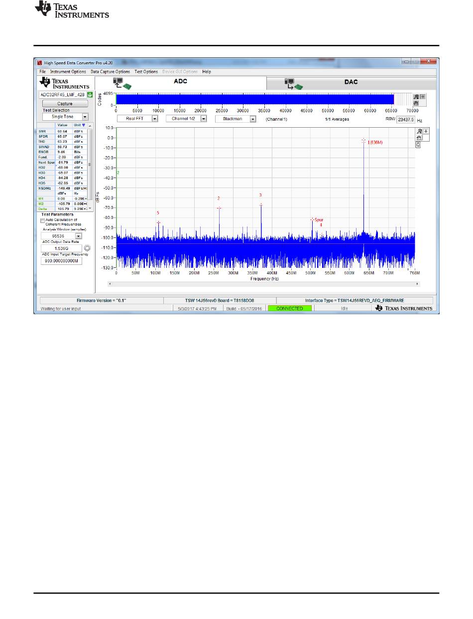
Task: Select harmonic marker 5 on the spectrum
Action: tap(158, 222)
